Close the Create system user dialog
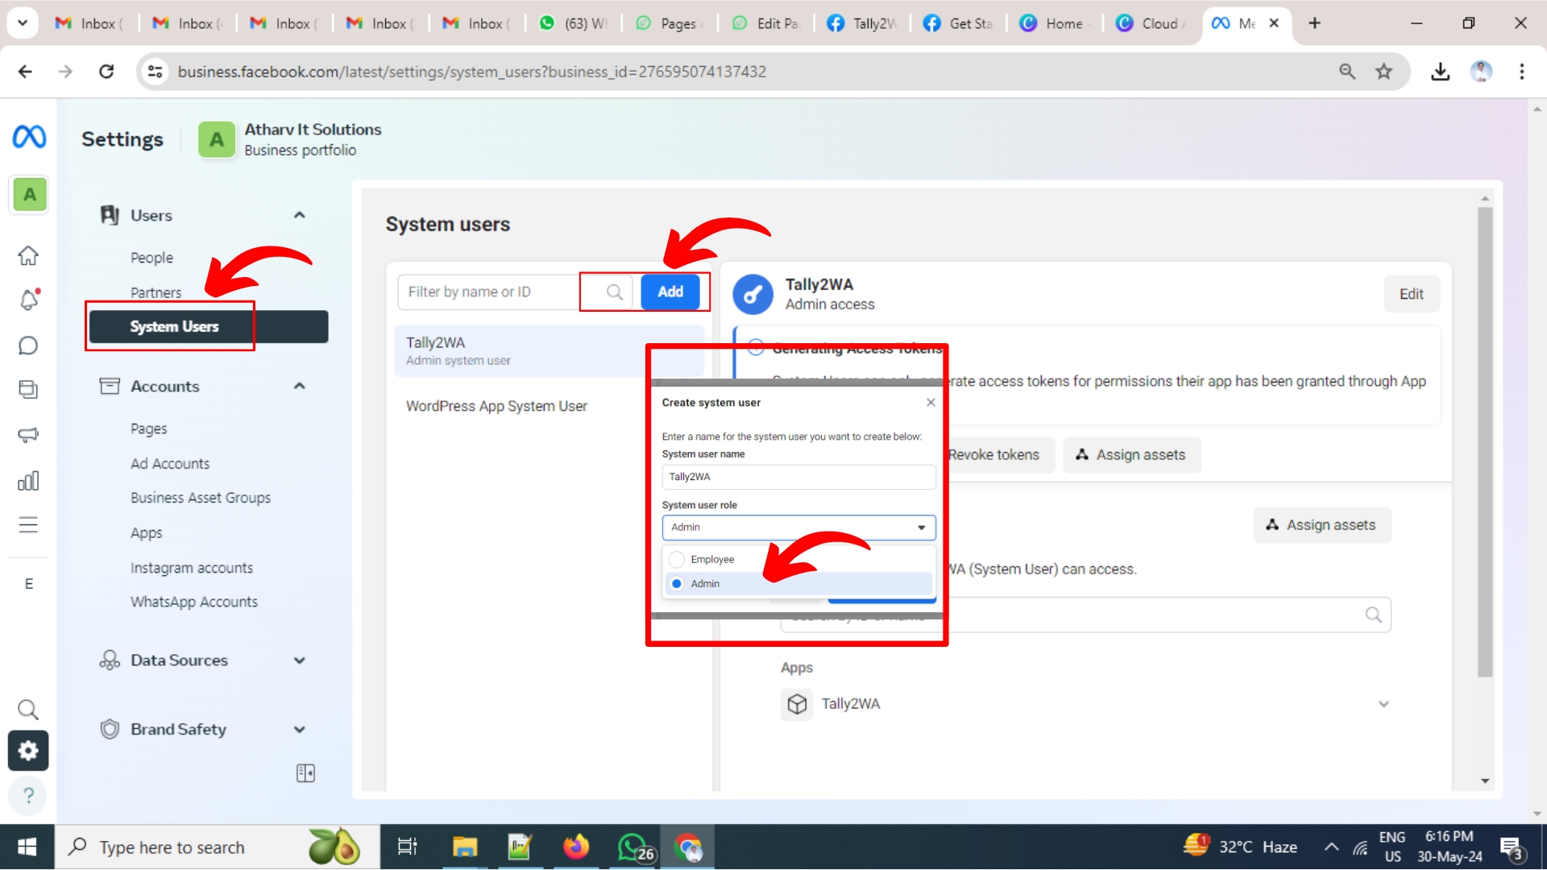Image resolution: width=1547 pixels, height=870 pixels. click(x=931, y=403)
